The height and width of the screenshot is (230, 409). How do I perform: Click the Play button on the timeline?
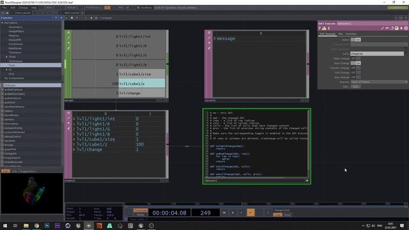coord(251,213)
